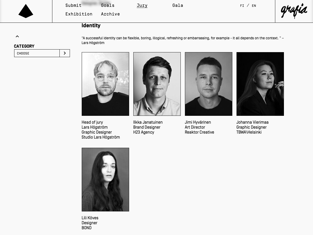This screenshot has height=235, width=313.
Task: Click the arrow beside the CHOOSE field
Action: 65,53
